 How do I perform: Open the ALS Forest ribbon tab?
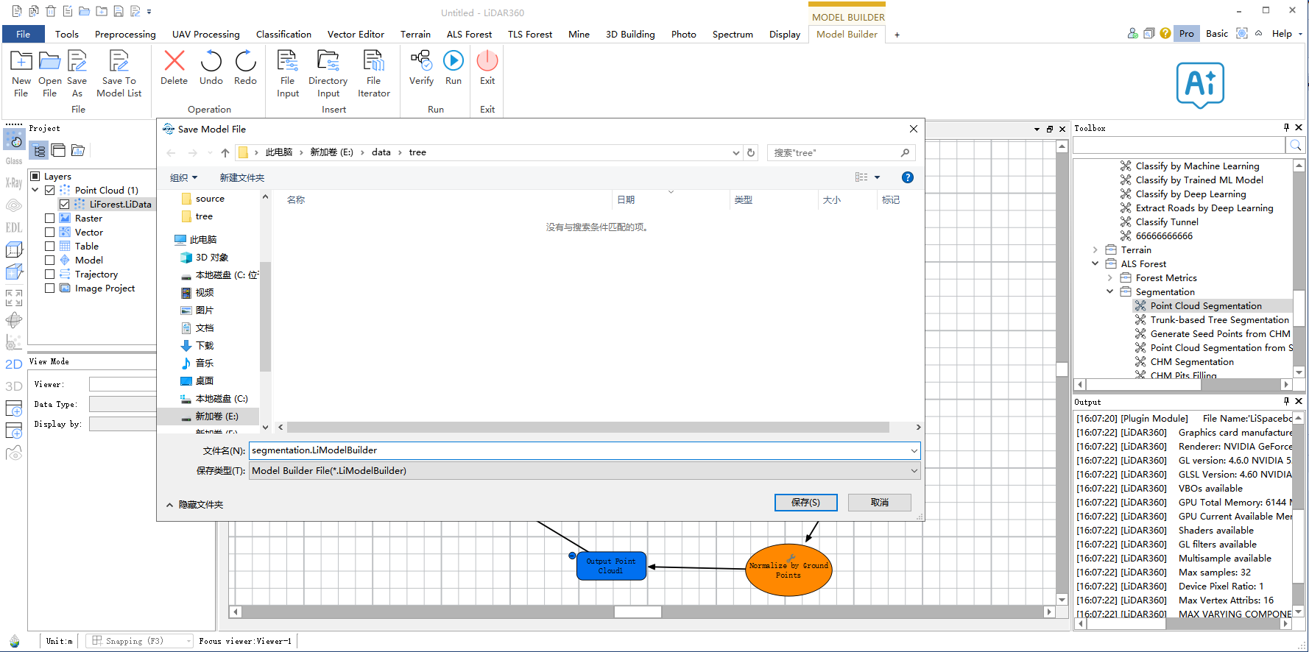pyautogui.click(x=469, y=34)
